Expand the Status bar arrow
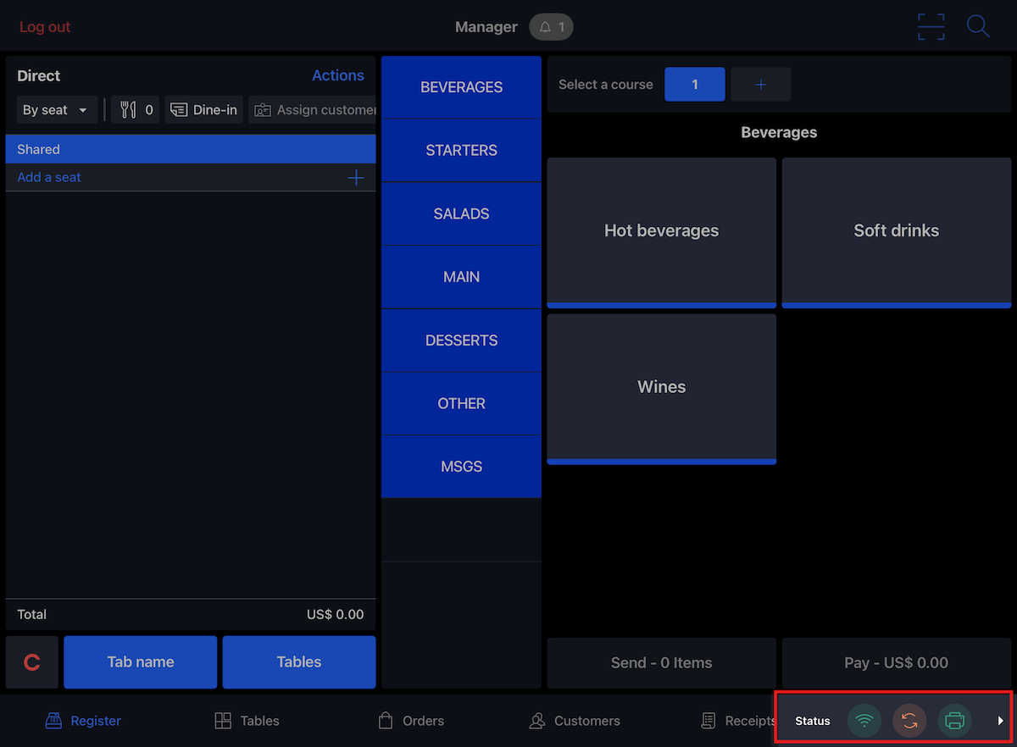 click(x=1000, y=721)
